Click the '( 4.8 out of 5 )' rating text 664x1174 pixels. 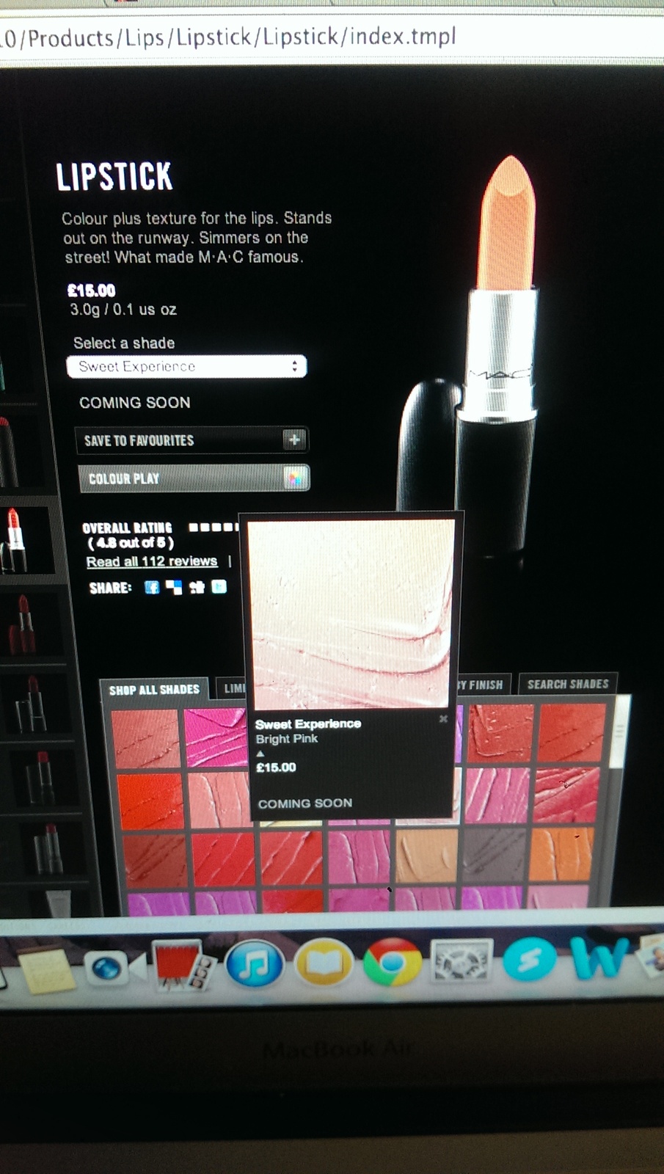coord(131,543)
